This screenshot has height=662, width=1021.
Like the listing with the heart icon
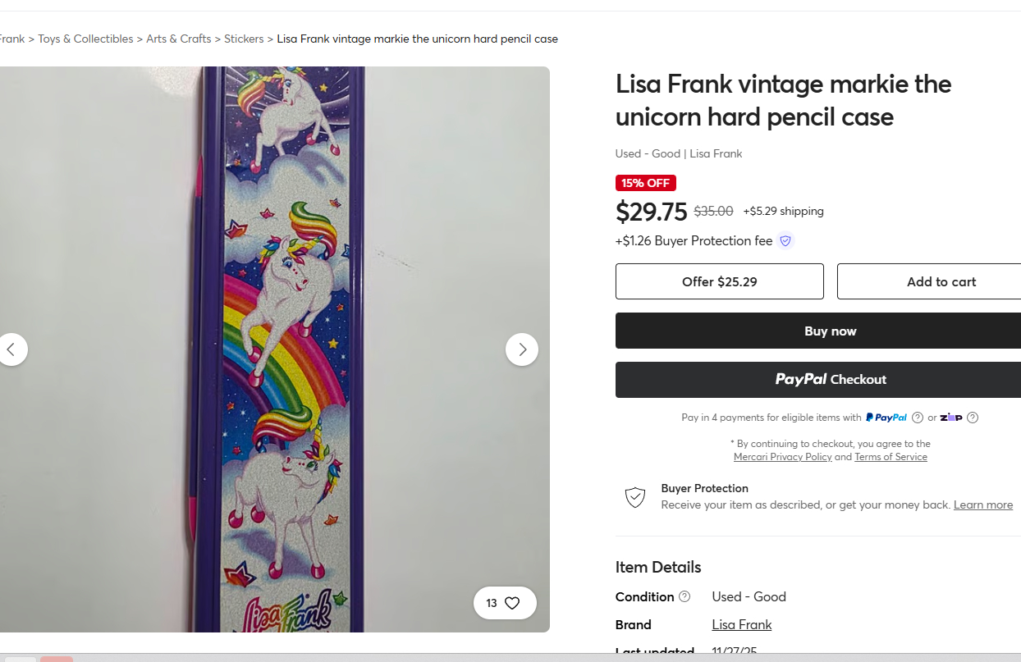pyautogui.click(x=512, y=603)
